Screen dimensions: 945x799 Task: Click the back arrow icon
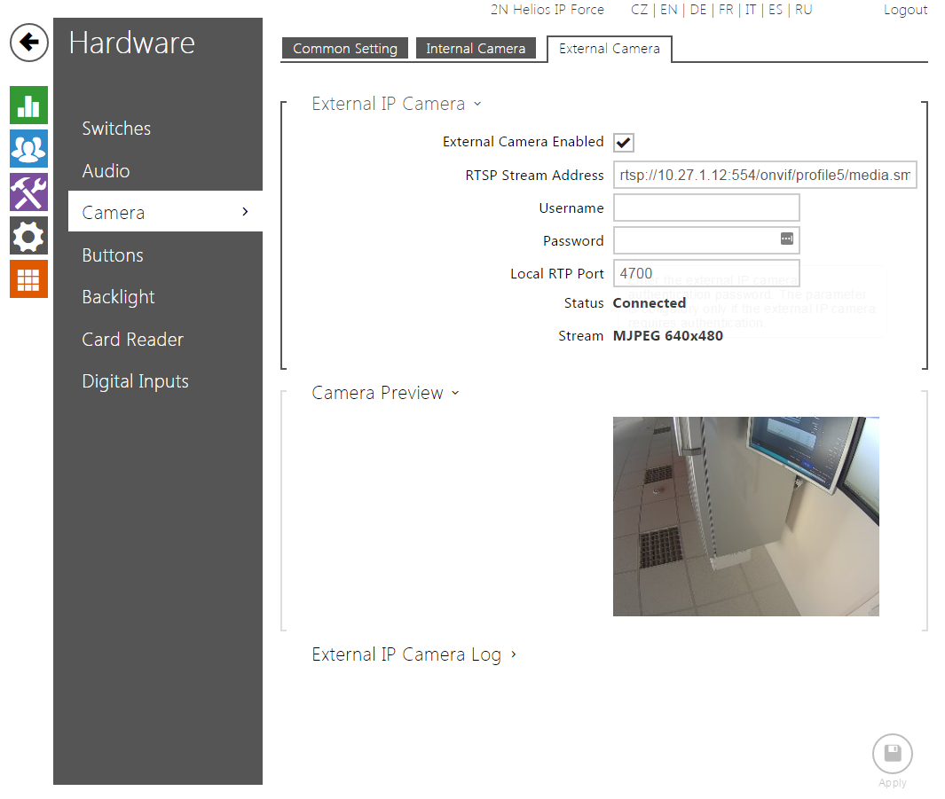pos(29,43)
